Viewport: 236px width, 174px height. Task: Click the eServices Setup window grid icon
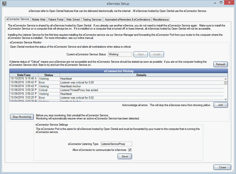[4, 3]
